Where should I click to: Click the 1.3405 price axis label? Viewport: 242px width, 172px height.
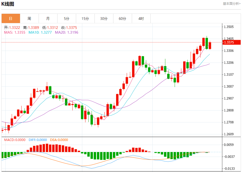point(229,39)
